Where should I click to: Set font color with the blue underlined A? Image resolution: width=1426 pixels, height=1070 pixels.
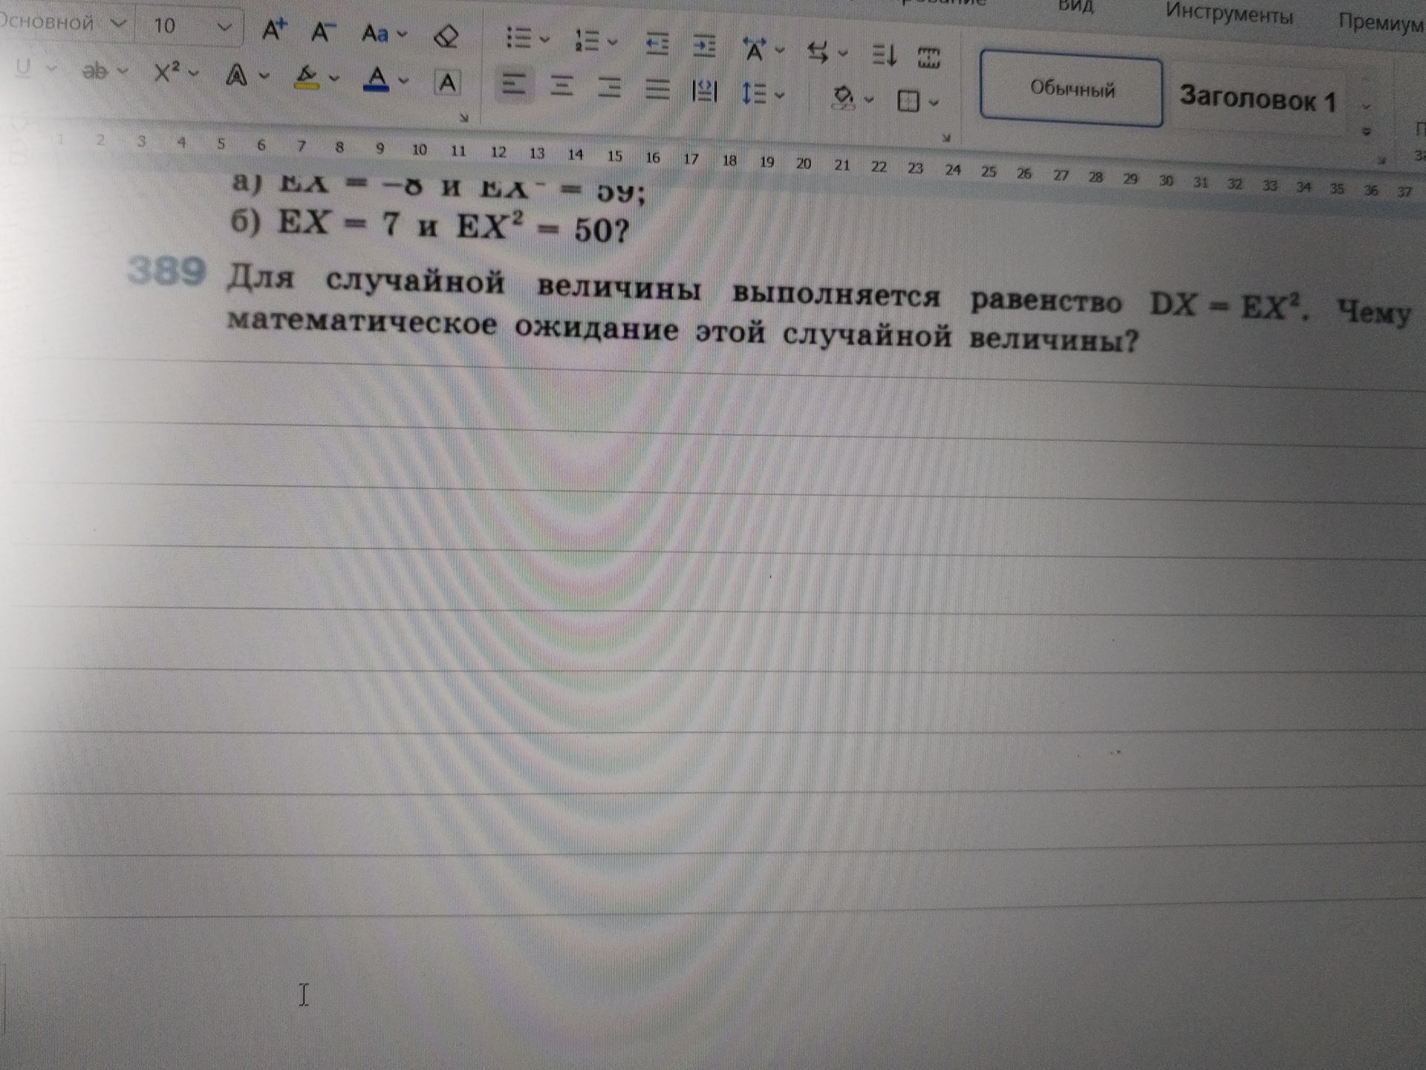coord(377,79)
